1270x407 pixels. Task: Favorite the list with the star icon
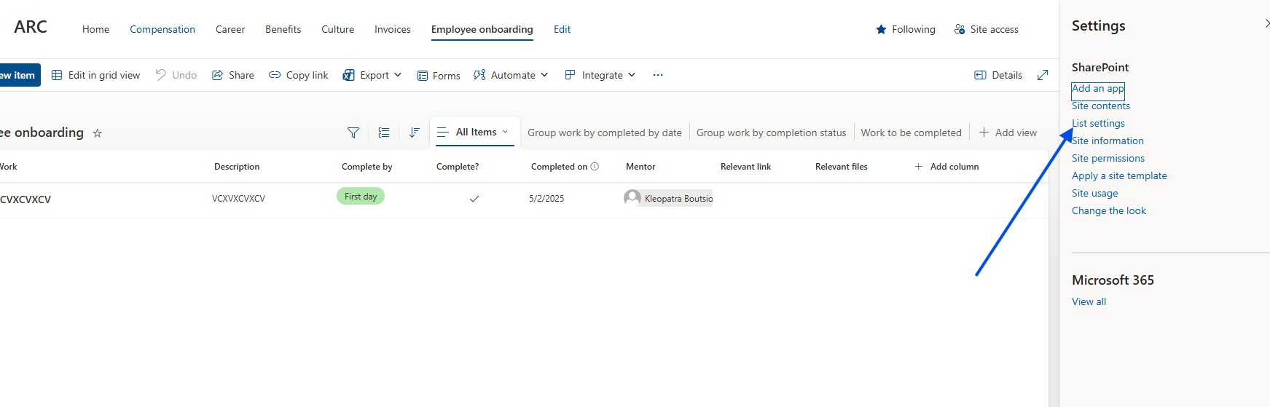98,133
